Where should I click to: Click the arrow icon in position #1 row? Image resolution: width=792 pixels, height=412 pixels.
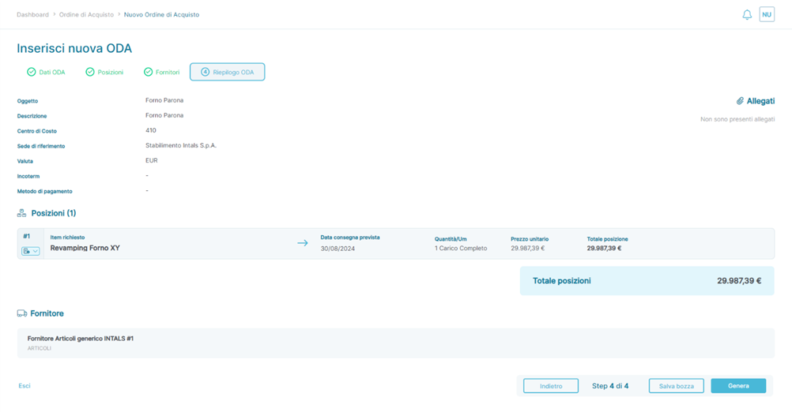tap(303, 243)
